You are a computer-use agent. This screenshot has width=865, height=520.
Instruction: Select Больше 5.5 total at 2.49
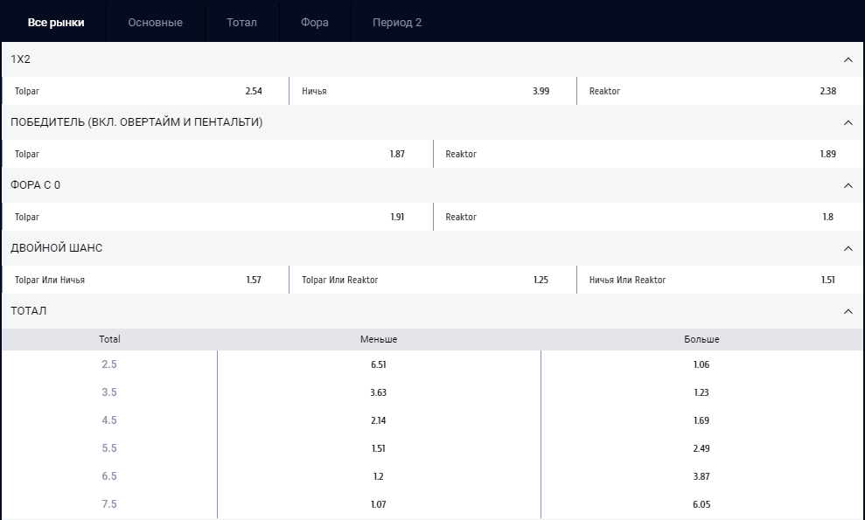click(x=701, y=448)
